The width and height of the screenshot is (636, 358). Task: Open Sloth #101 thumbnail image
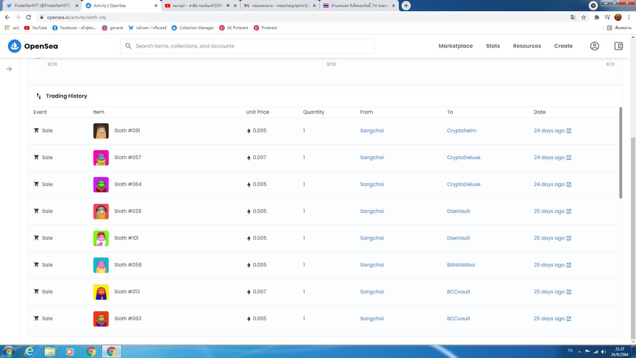[x=101, y=238]
